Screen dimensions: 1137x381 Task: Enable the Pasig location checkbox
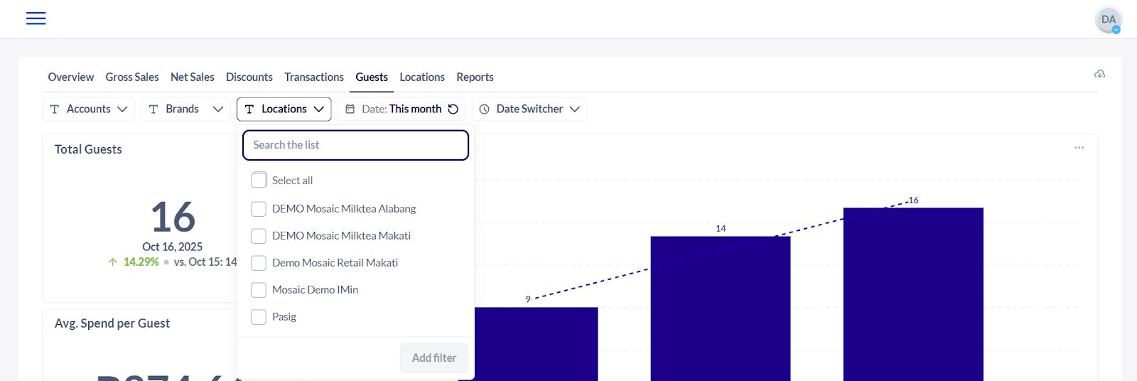[259, 317]
